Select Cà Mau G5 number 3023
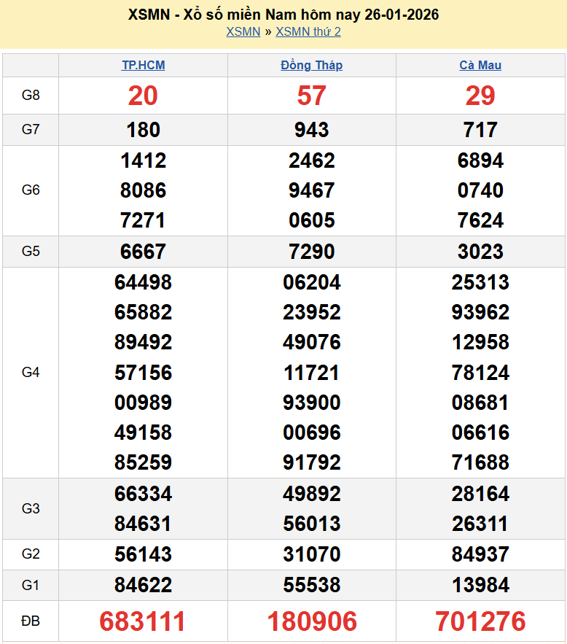Image resolution: width=567 pixels, height=644 pixels. pos(480,252)
